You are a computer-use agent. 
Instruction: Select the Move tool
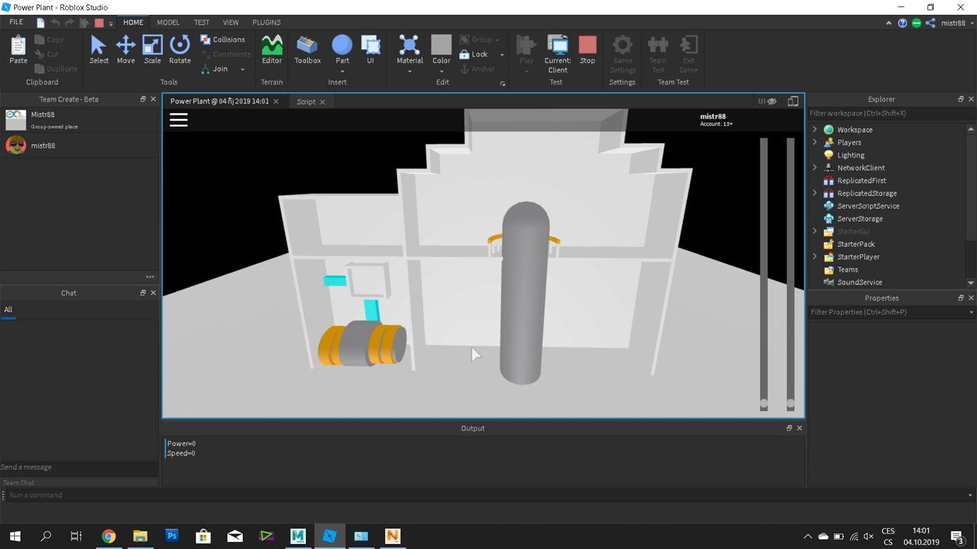click(125, 50)
